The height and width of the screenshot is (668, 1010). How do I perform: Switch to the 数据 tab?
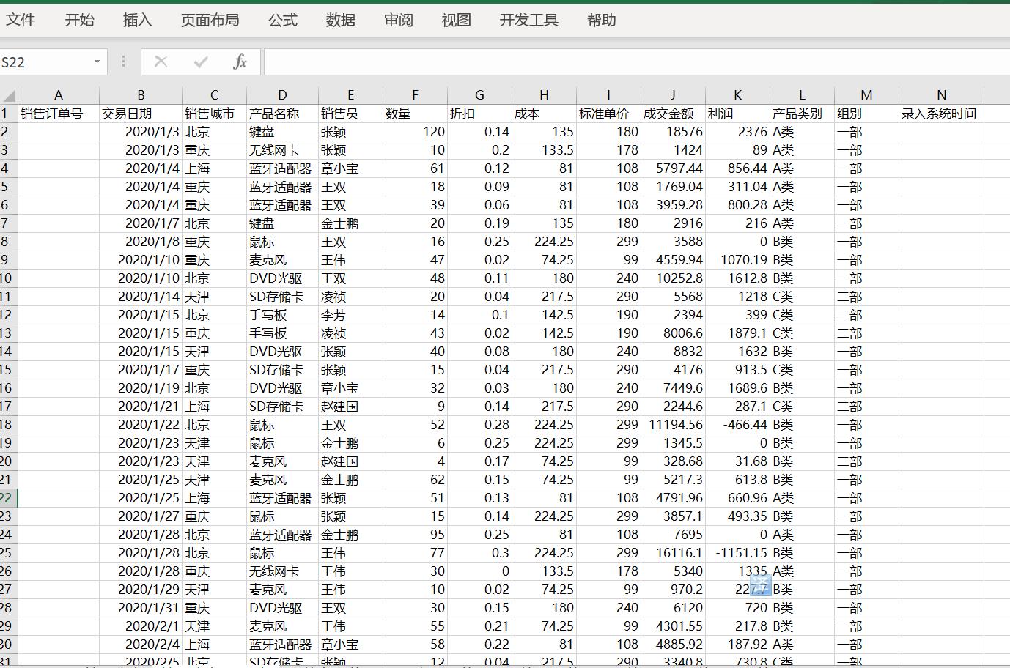click(340, 21)
